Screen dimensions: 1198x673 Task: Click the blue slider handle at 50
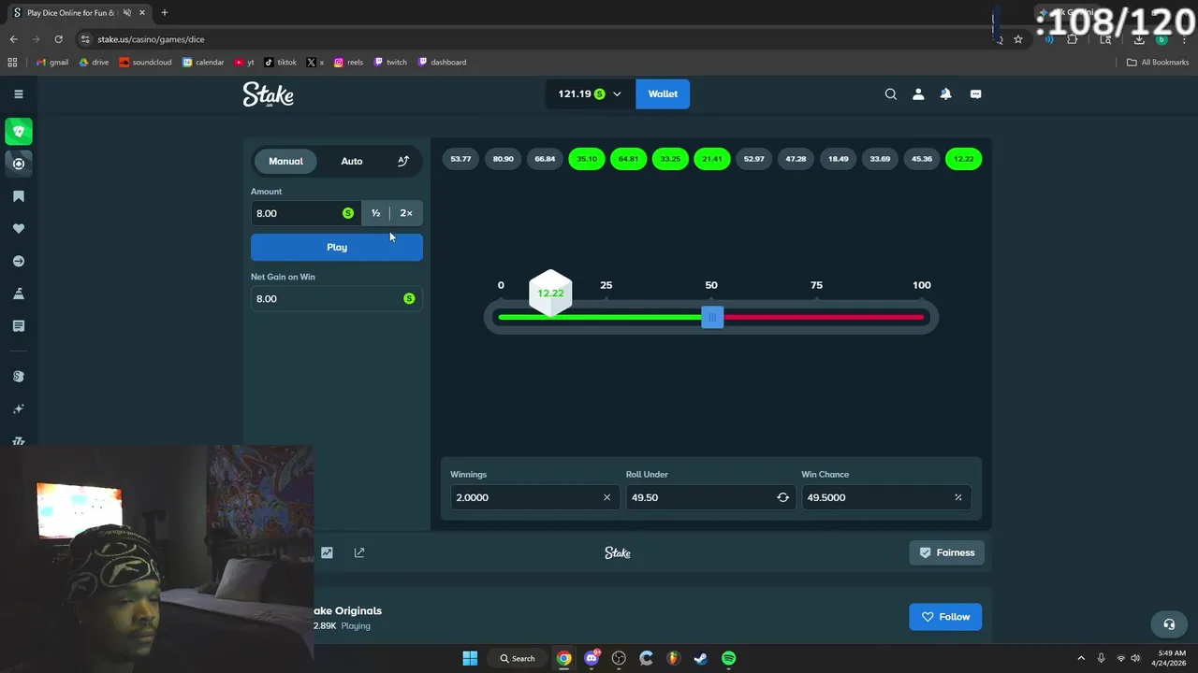click(x=712, y=318)
